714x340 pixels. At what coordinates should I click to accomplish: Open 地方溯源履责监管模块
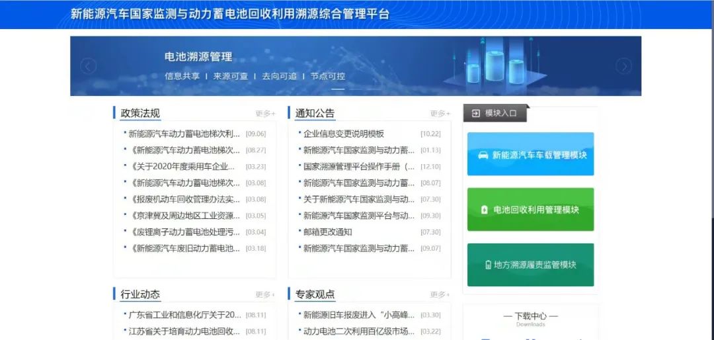(530, 265)
